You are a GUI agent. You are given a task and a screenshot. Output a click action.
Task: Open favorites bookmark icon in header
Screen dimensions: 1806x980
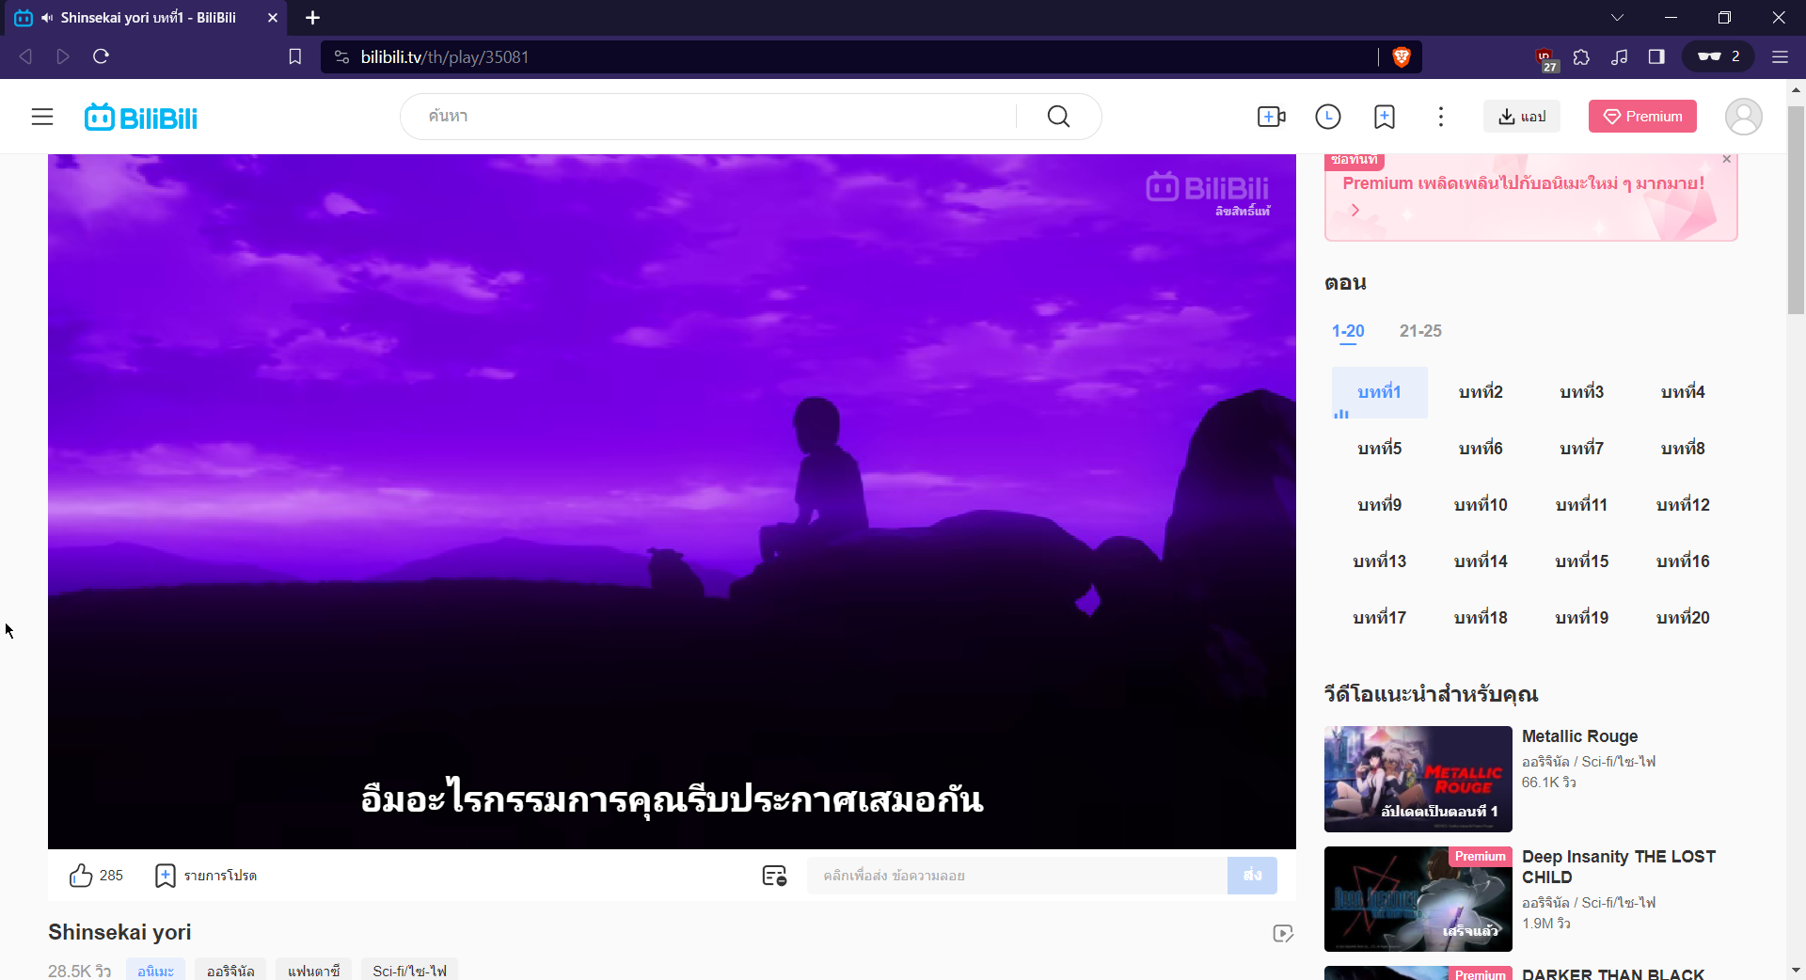click(1385, 117)
